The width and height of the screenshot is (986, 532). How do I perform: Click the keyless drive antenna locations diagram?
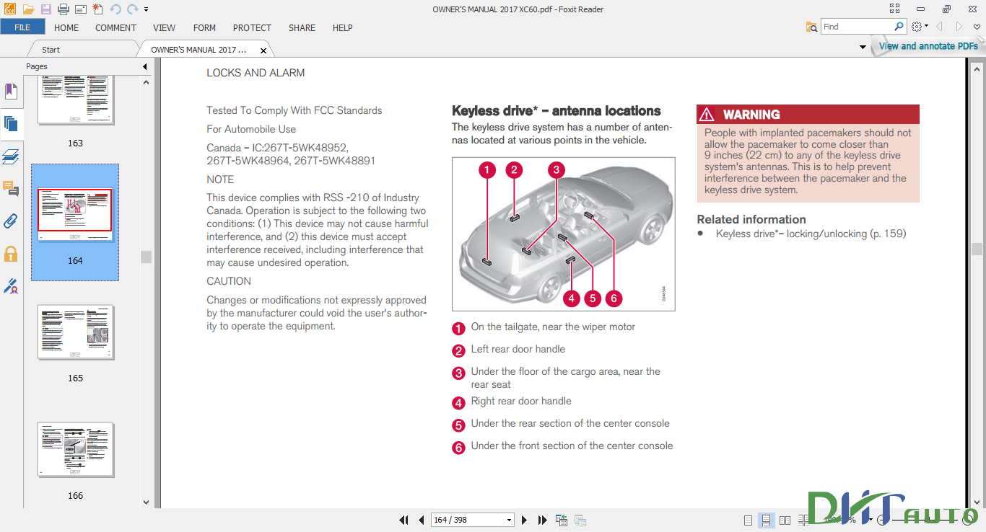tap(563, 234)
